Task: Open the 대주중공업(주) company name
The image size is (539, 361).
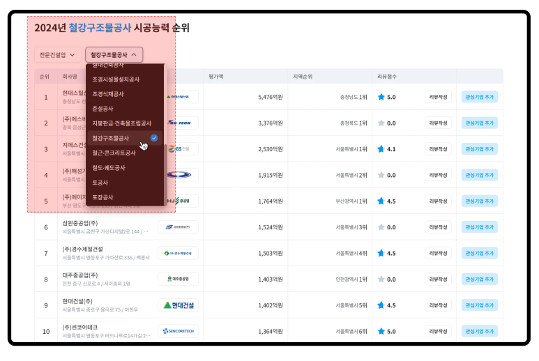Action: pyautogui.click(x=80, y=275)
